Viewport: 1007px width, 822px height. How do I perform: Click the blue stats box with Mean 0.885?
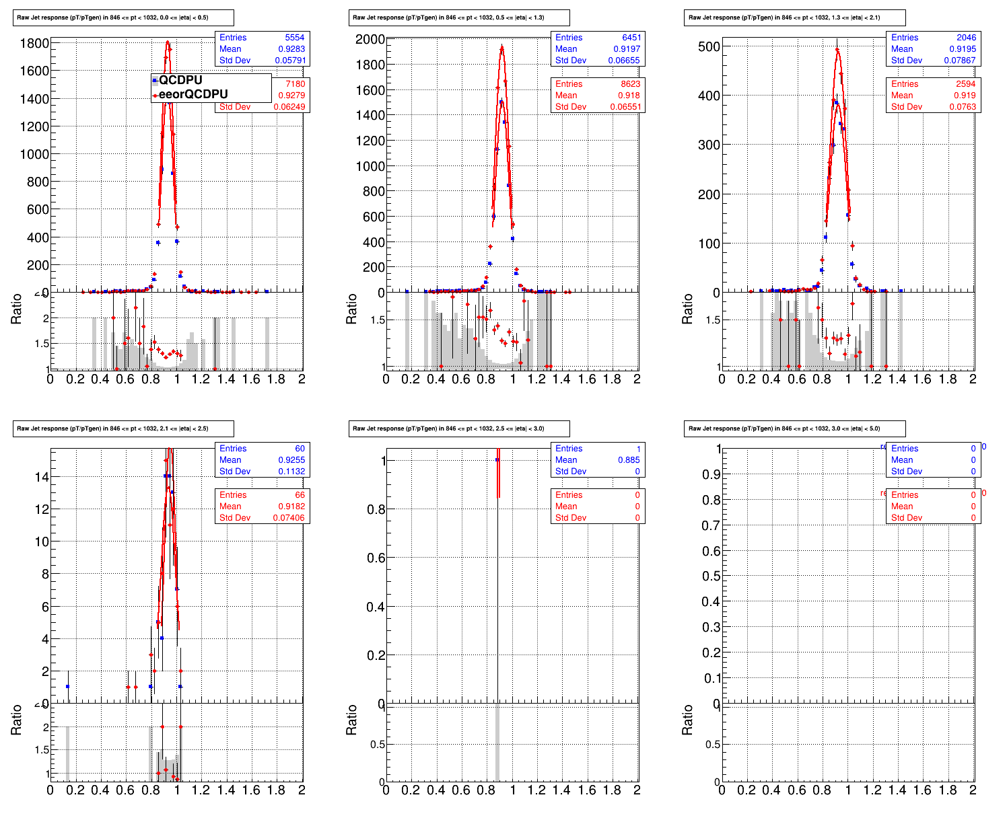click(598, 460)
